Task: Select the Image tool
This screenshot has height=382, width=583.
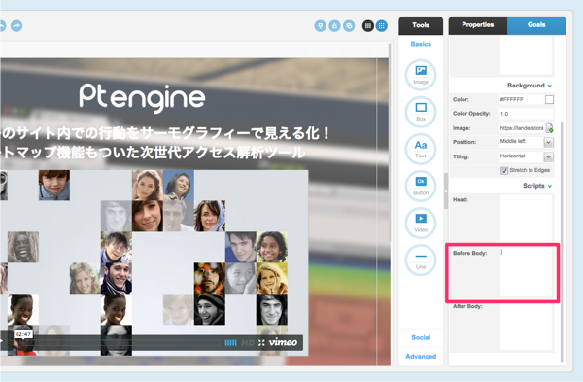Action: pos(421,75)
